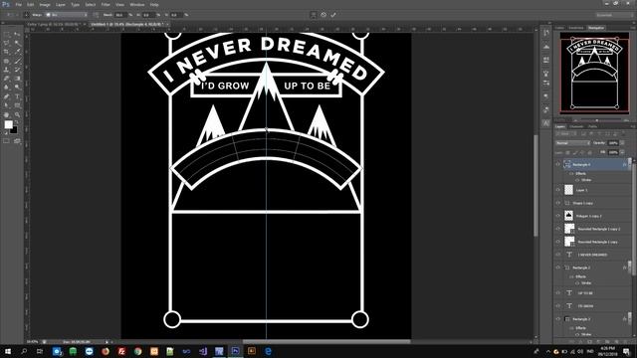Open the layer blend mode dropdown
The width and height of the screenshot is (637, 358).
point(573,143)
